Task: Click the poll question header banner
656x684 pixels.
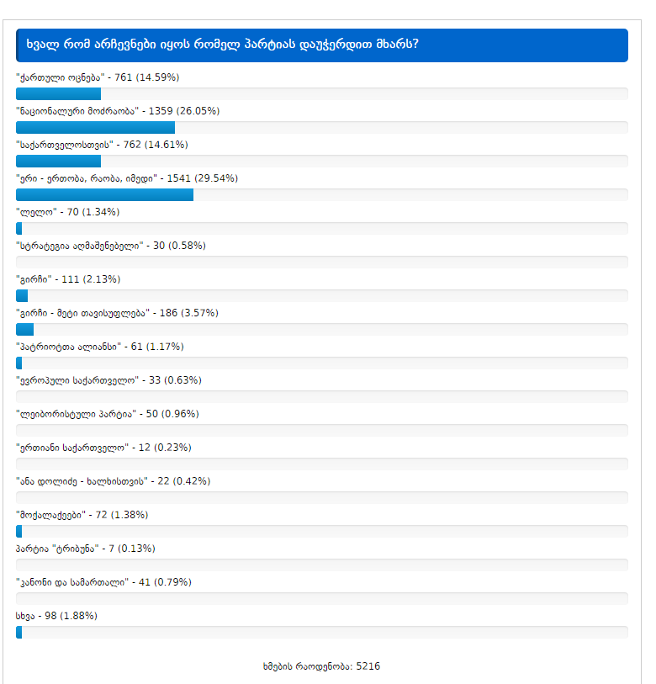Action: tap(321, 45)
